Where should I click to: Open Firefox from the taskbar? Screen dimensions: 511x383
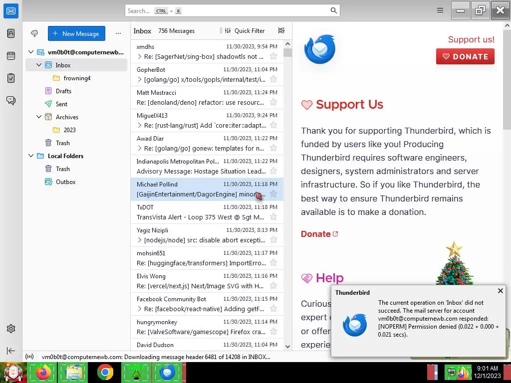tap(43, 372)
